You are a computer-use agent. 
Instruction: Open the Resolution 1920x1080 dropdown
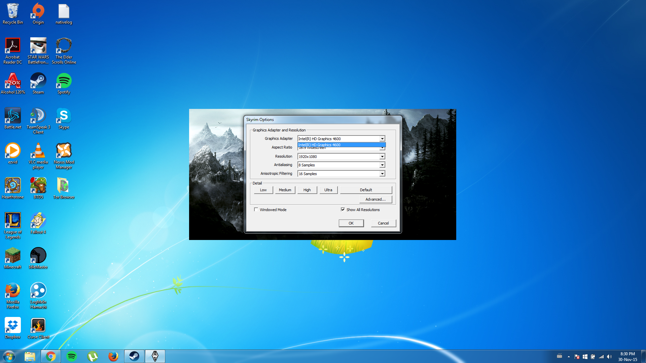point(341,157)
